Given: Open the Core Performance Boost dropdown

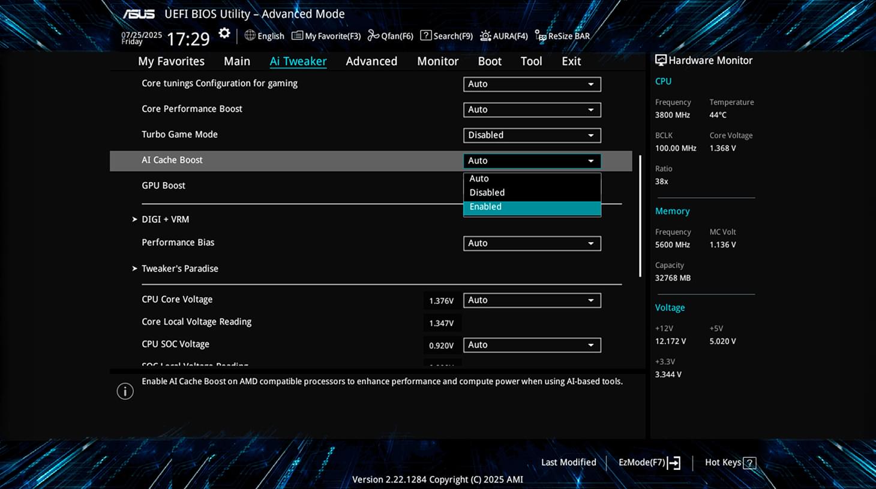Looking at the screenshot, I should (532, 110).
